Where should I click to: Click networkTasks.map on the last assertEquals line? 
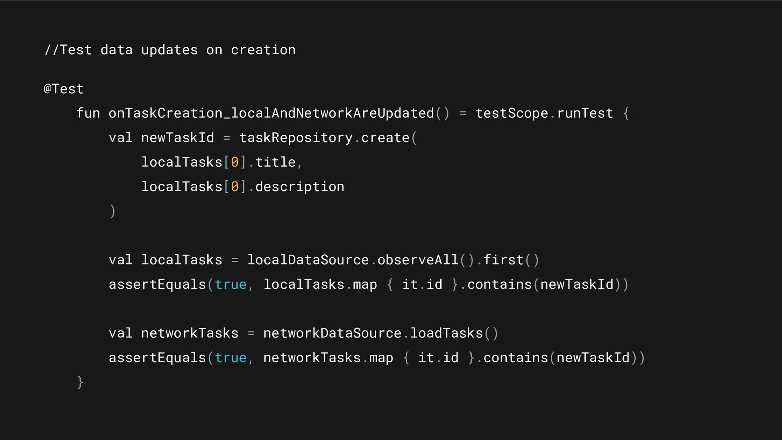[x=328, y=358]
